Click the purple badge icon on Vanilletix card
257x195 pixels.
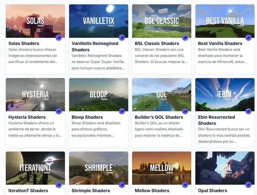[x=122, y=38]
